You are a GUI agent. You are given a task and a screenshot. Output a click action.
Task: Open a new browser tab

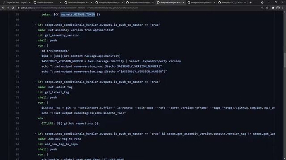[x=251, y=3]
